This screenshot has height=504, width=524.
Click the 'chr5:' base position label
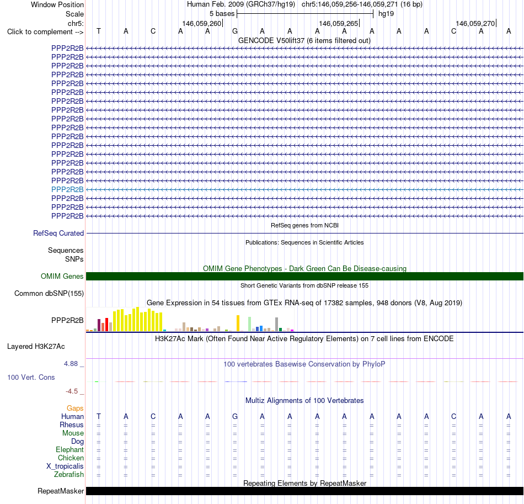pos(76,23)
